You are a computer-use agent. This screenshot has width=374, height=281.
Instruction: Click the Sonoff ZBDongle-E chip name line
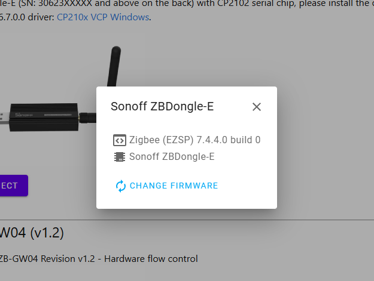click(172, 157)
